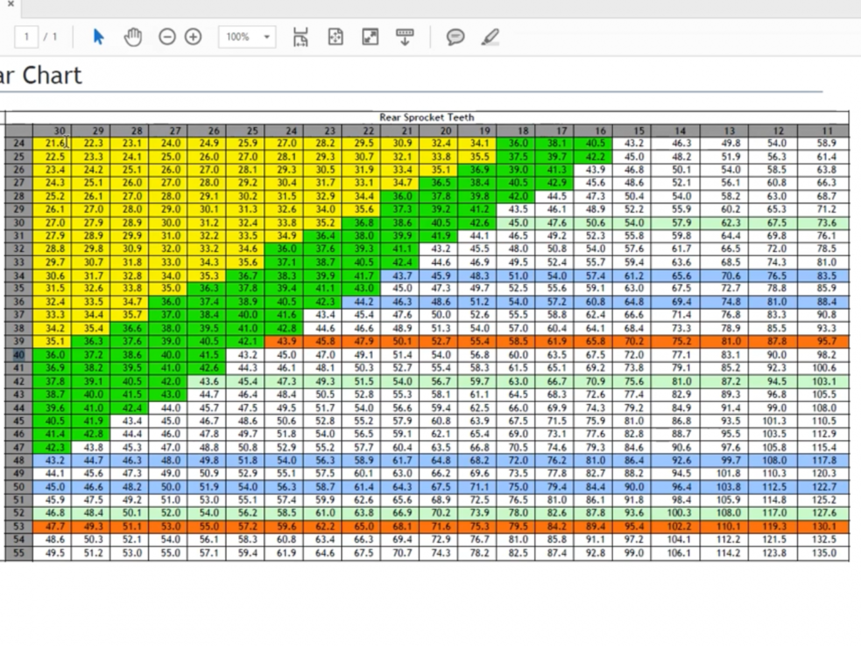Viewport: 861px width, 646px height.
Task: Enable fit-to-width scrolling view
Action: [300, 37]
